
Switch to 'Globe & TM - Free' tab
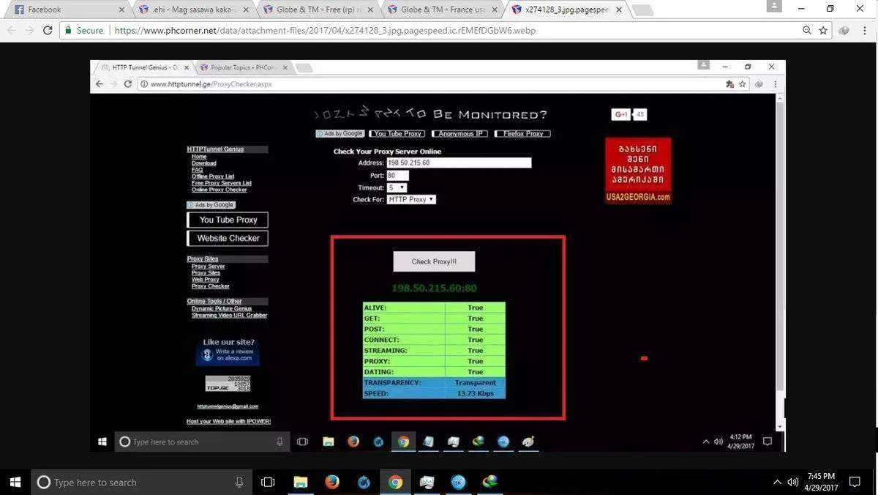pyautogui.click(x=317, y=10)
